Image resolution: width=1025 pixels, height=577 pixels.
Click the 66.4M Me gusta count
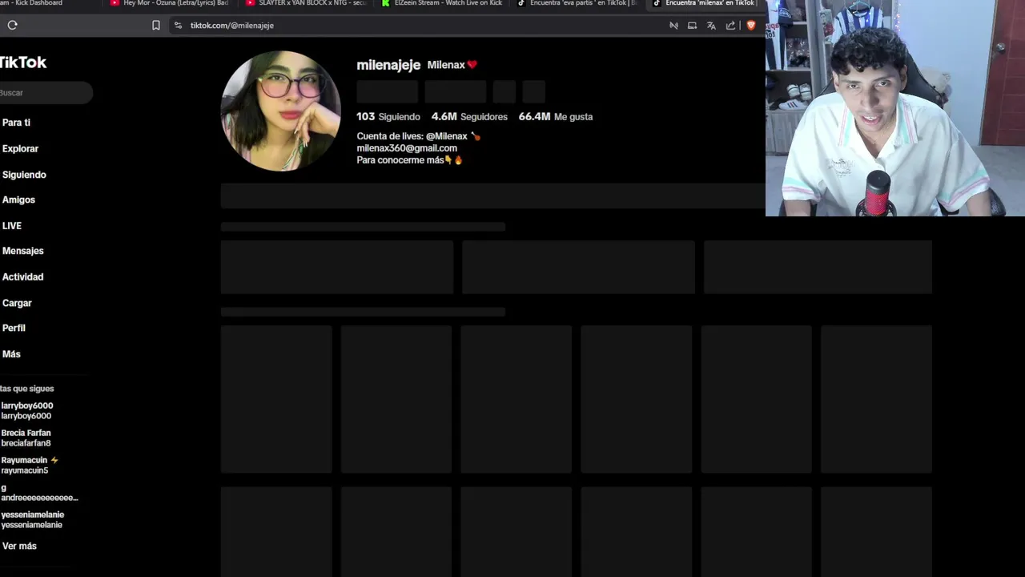coord(556,116)
